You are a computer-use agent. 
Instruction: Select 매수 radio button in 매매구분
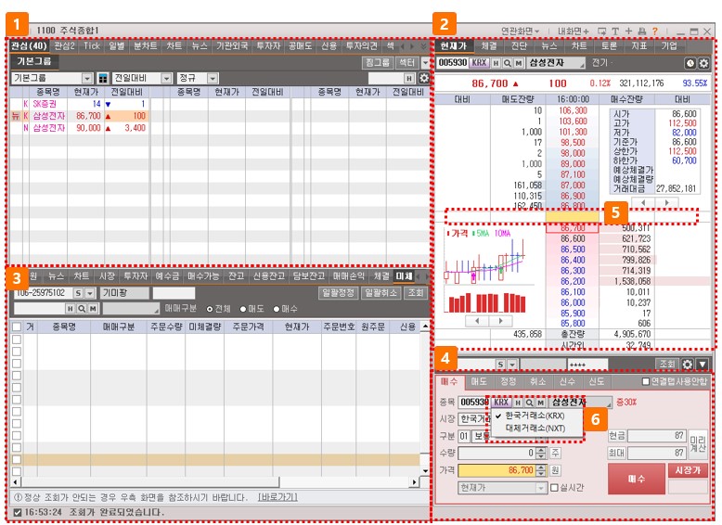pyautogui.click(x=277, y=309)
